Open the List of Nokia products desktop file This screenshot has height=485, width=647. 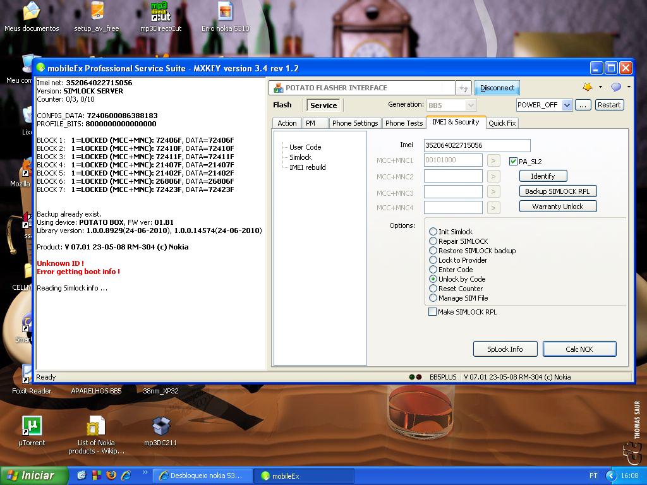[96, 435]
